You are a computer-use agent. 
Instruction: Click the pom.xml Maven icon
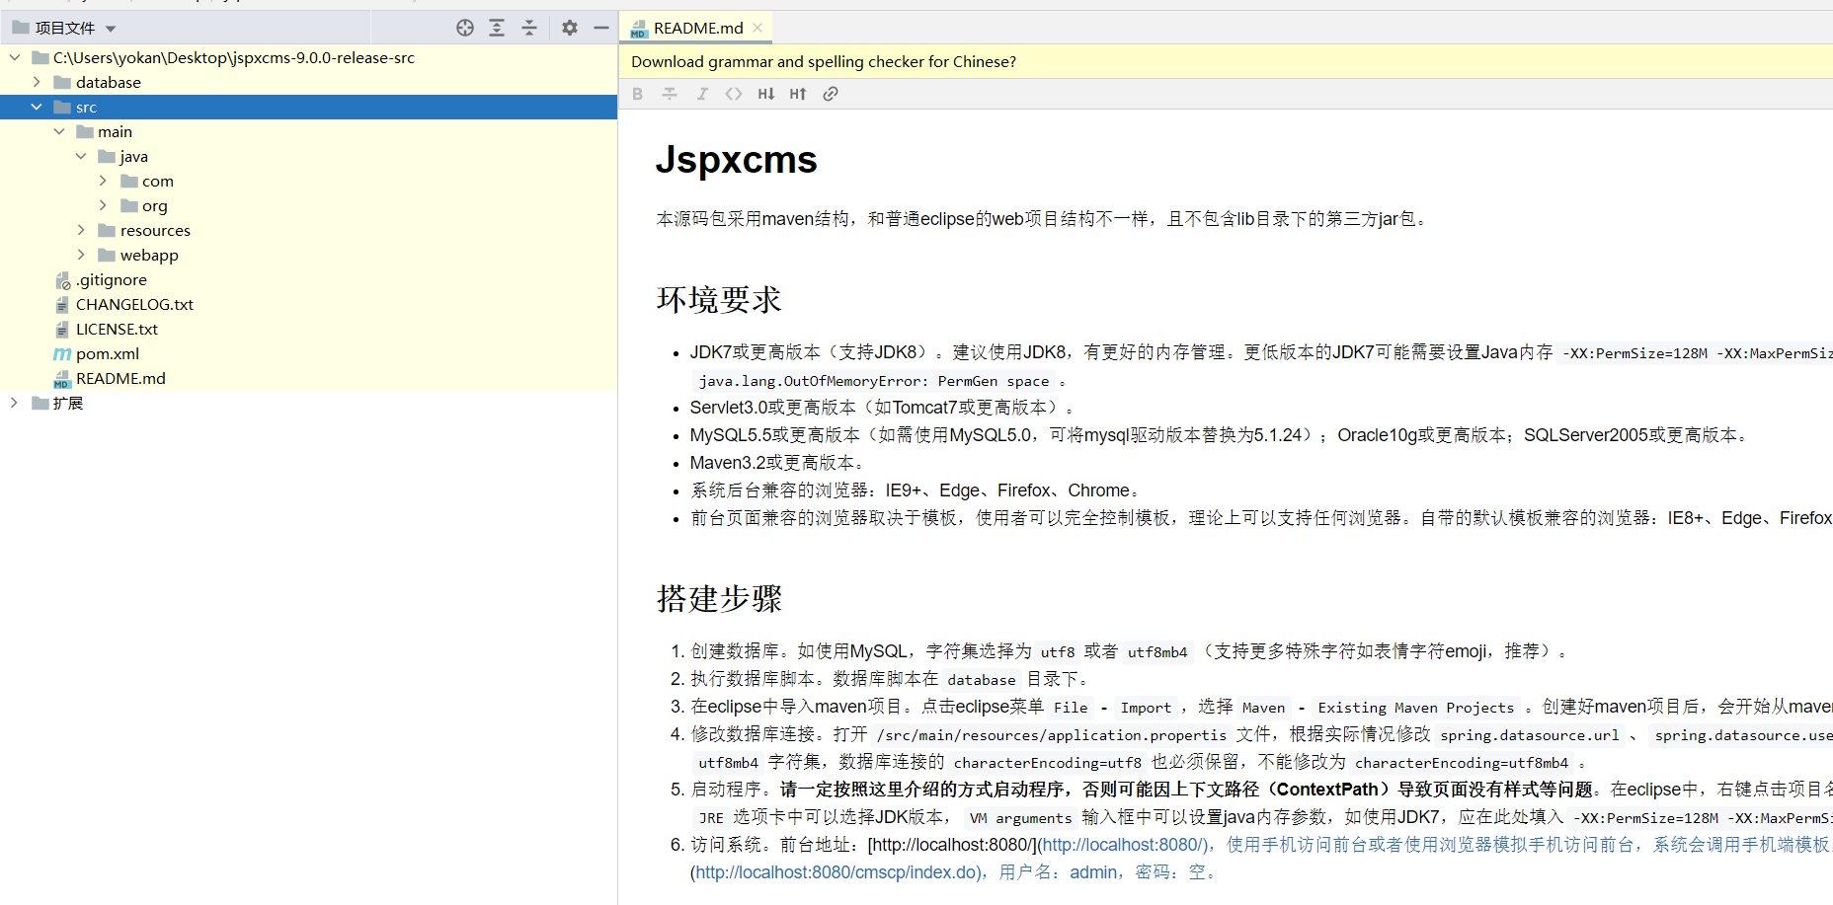tap(62, 354)
